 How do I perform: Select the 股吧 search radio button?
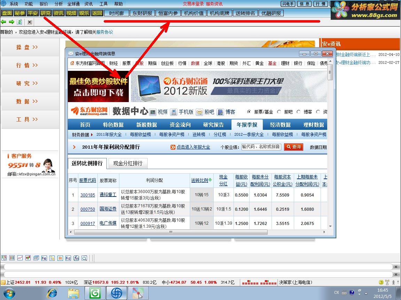pyautogui.click(x=279, y=112)
